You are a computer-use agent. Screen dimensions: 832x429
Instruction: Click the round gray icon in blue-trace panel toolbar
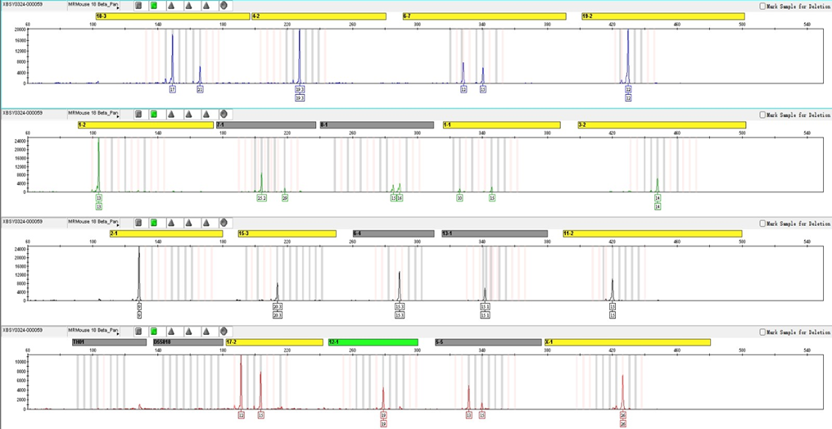tap(224, 5)
